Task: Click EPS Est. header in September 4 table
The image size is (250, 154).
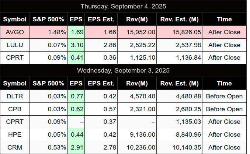Action: coord(101,19)
